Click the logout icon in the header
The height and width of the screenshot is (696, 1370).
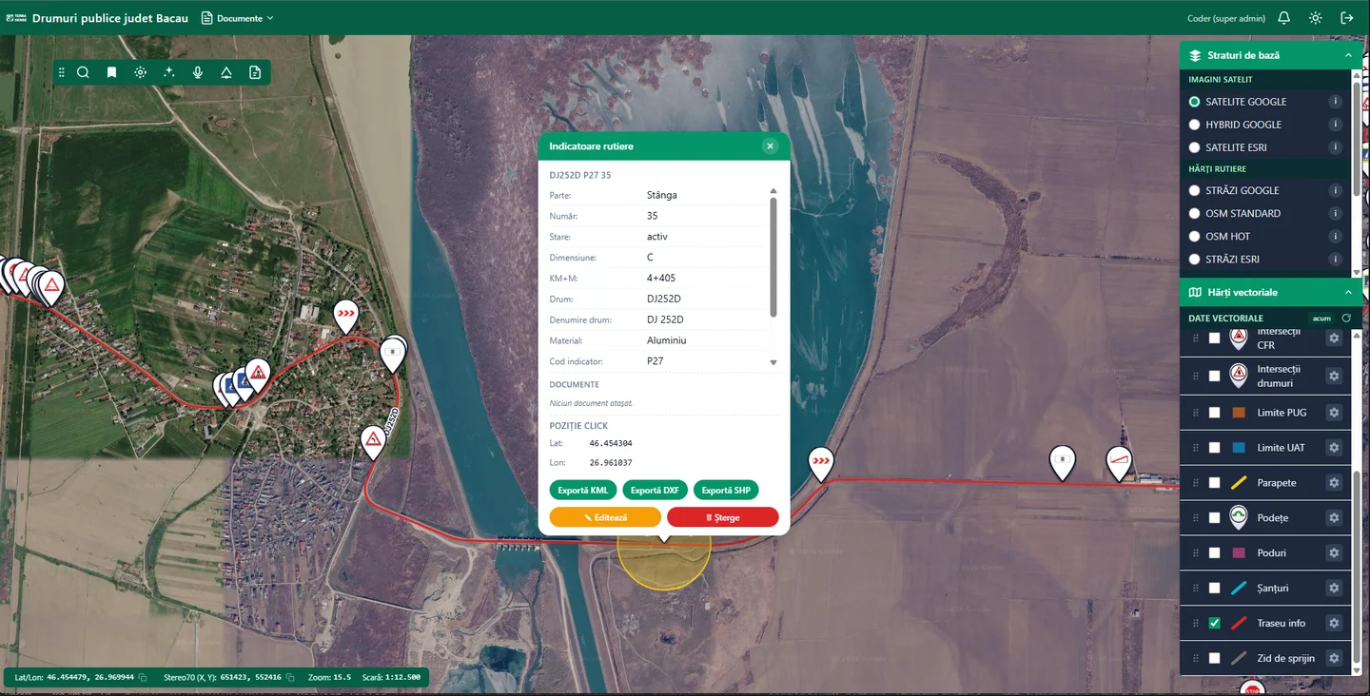pyautogui.click(x=1347, y=18)
